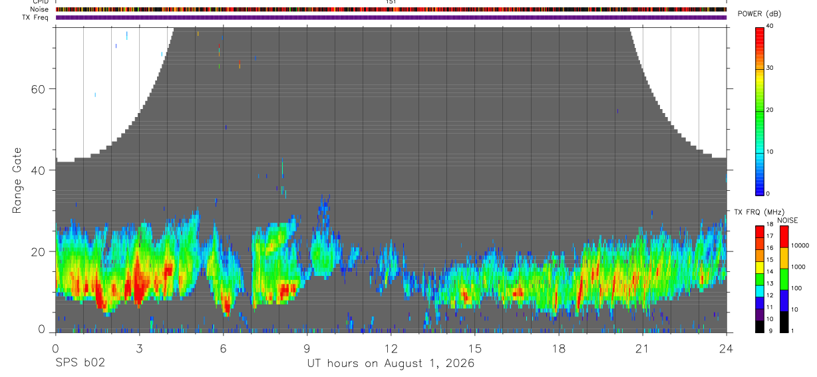Click the red 18 MHz TX FRQ swatch
Image resolution: width=817 pixels, height=377 pixels.
(x=759, y=230)
